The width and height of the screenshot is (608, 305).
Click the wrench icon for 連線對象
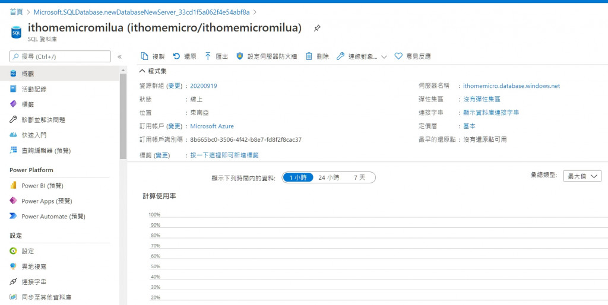click(x=340, y=56)
